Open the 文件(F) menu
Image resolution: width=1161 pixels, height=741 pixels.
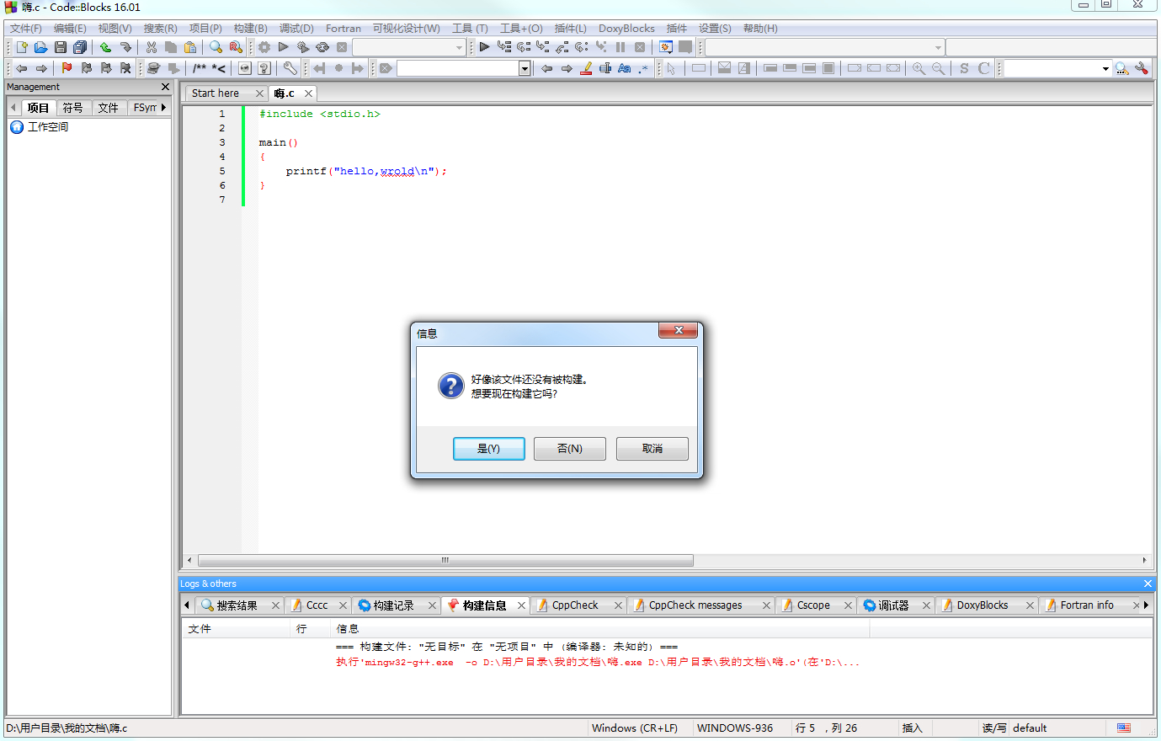26,29
